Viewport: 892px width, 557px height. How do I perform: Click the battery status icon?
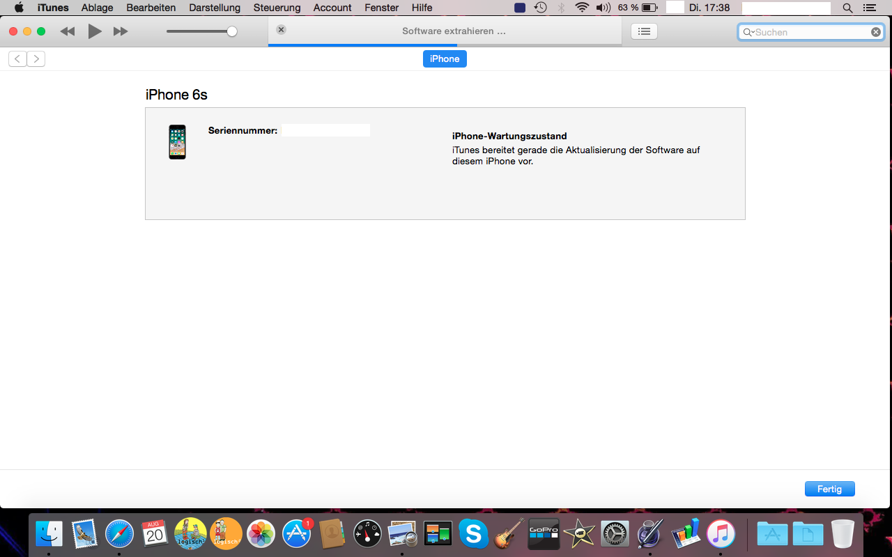tap(649, 8)
